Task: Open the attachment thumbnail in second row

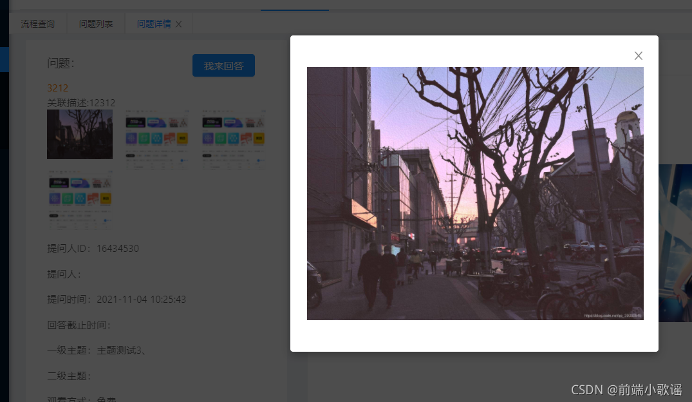Action: [80, 200]
